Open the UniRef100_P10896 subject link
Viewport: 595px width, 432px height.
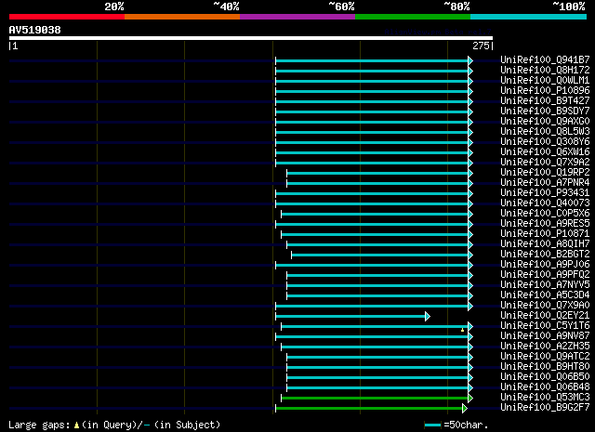545,91
